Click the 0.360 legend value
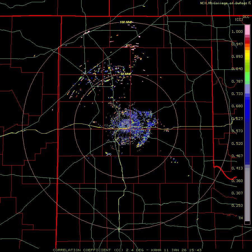 [x=237, y=181]
